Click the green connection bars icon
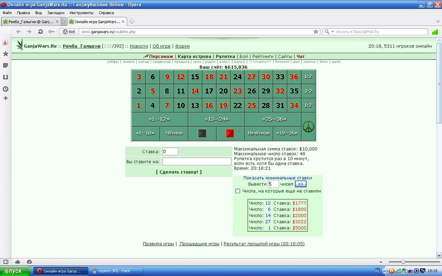442x276 pixels. pos(435,32)
